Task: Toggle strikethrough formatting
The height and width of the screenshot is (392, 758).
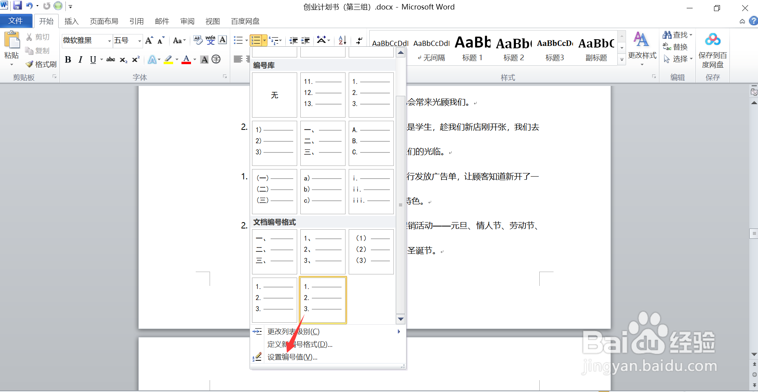Action: tap(111, 60)
